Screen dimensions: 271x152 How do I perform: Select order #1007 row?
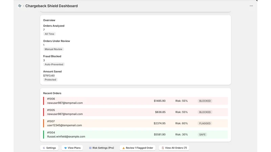pos(135,123)
